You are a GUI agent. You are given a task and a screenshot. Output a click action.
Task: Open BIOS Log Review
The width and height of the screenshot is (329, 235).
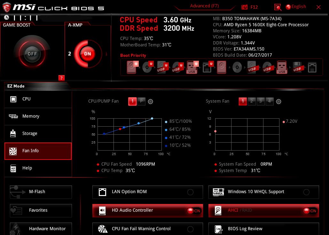coord(263,229)
